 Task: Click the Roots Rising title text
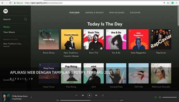click(49, 53)
